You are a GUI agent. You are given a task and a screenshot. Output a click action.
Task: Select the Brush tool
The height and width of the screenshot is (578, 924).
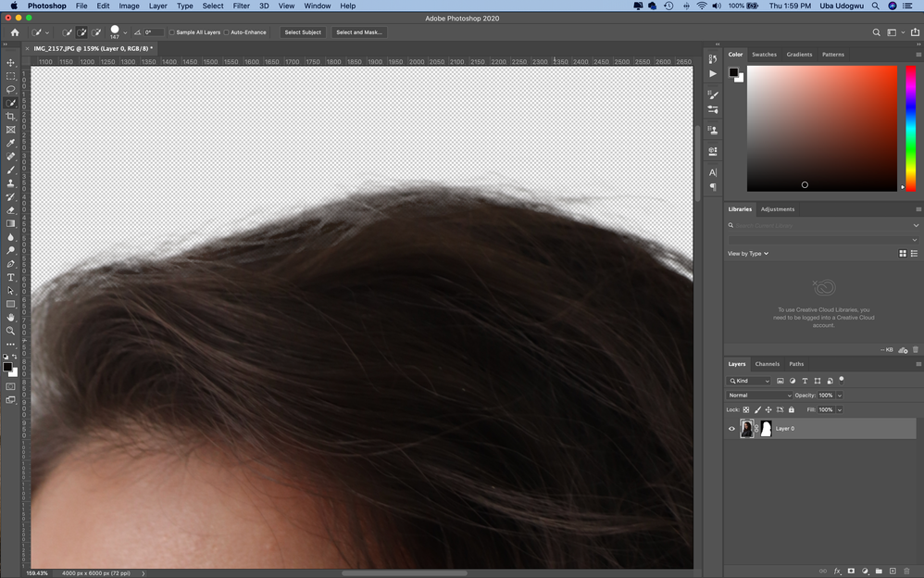tap(10, 170)
